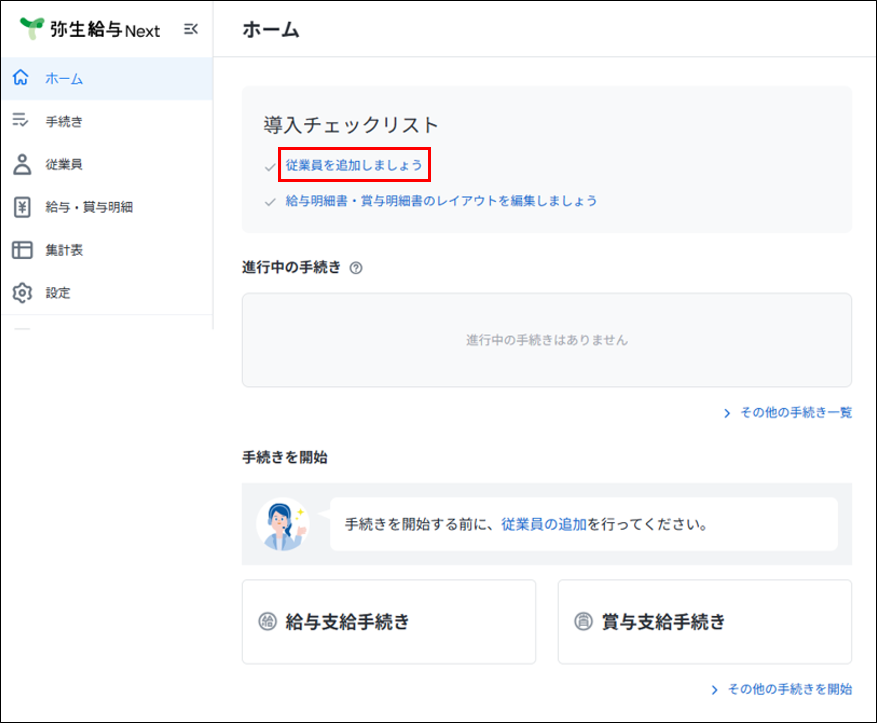Click the 従業員 person icon in the sidebar
This screenshot has height=723, width=877.
coord(22,164)
